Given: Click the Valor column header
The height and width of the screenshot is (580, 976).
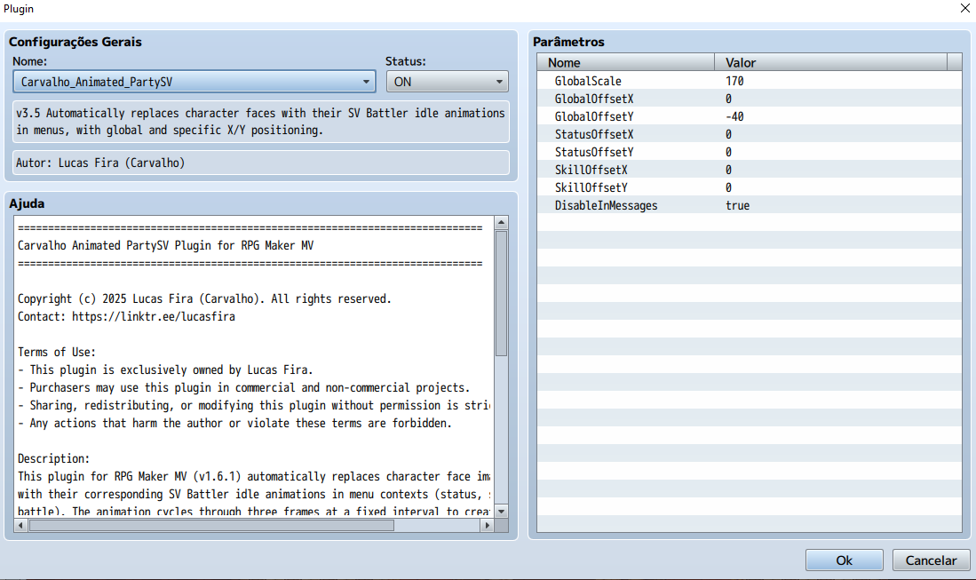Looking at the screenshot, I should 830,62.
